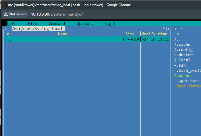Select the ~.docker symlink directory
The width and height of the screenshot is (201, 136).
[183, 55]
